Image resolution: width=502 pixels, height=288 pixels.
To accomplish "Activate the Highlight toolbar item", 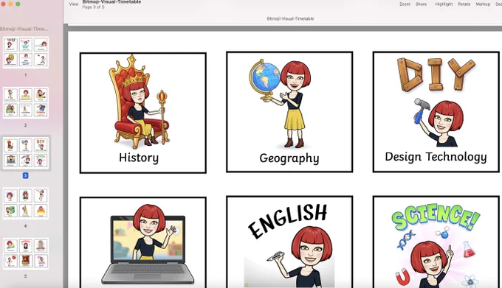I will tap(444, 4).
